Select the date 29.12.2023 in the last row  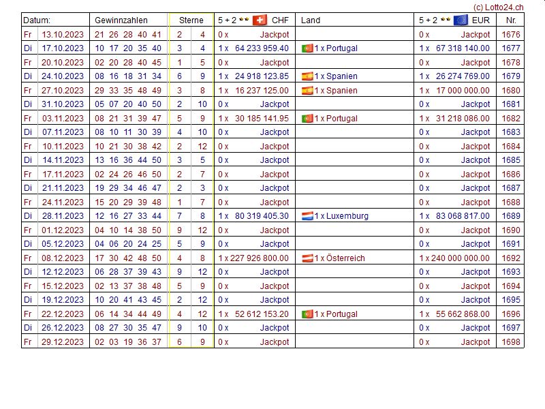[63, 342]
